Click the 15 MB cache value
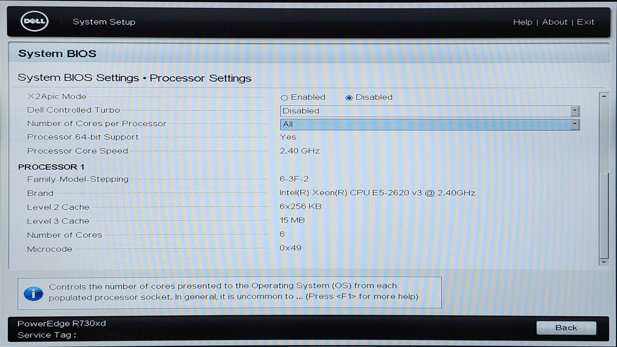This screenshot has height=347, width=617. 292,220
